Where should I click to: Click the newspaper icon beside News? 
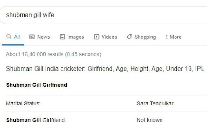(32, 37)
